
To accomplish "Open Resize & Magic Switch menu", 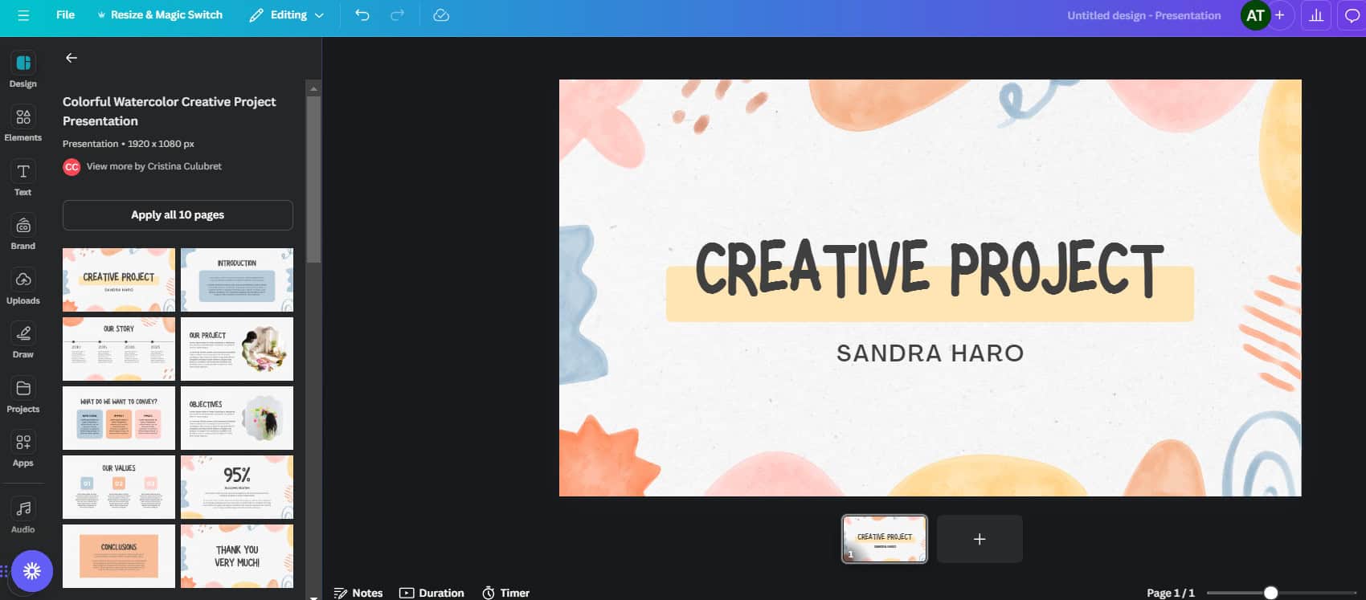I will click(160, 15).
